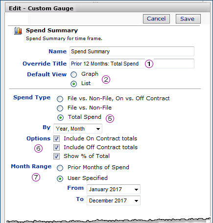The width and height of the screenshot is (213, 223).
Task: Choose File vs. Non-File, On vs. Off Contract
Action: click(60, 99)
